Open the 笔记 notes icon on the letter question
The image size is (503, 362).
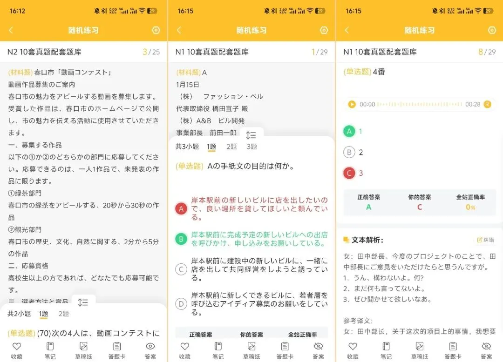tap(218, 347)
